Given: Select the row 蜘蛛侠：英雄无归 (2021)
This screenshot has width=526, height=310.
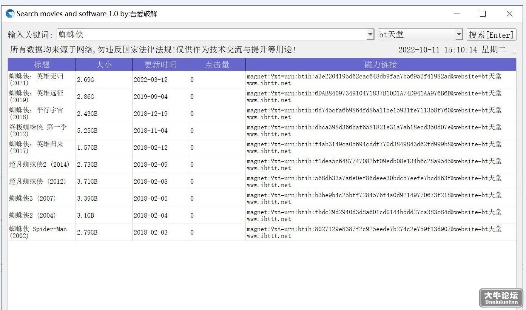Looking at the screenshot, I should [x=262, y=80].
